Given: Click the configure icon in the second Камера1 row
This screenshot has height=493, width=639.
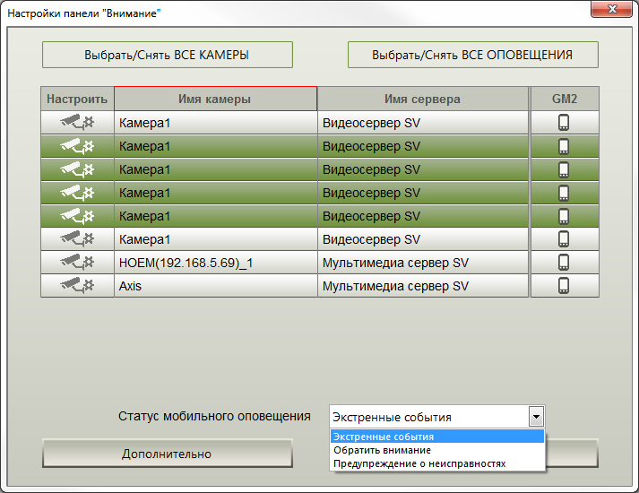Looking at the screenshot, I should pyautogui.click(x=77, y=146).
